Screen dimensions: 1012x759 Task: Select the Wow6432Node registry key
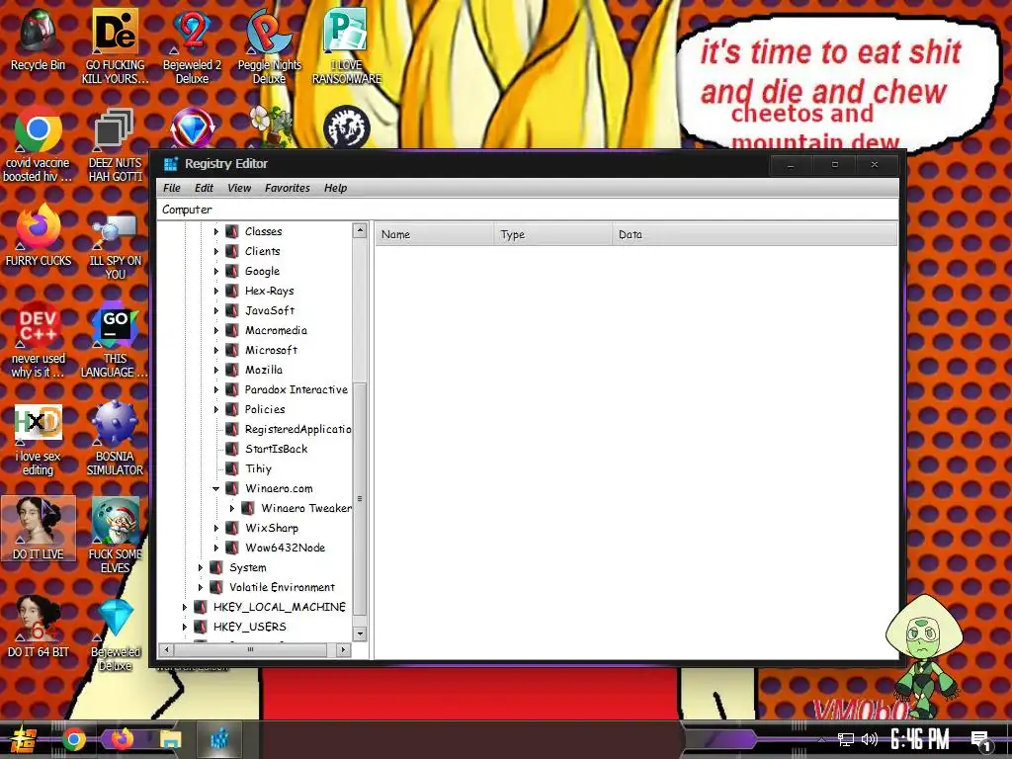[285, 548]
